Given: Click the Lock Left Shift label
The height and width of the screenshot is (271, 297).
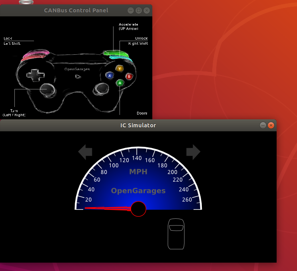Looking at the screenshot, I should (x=12, y=41).
